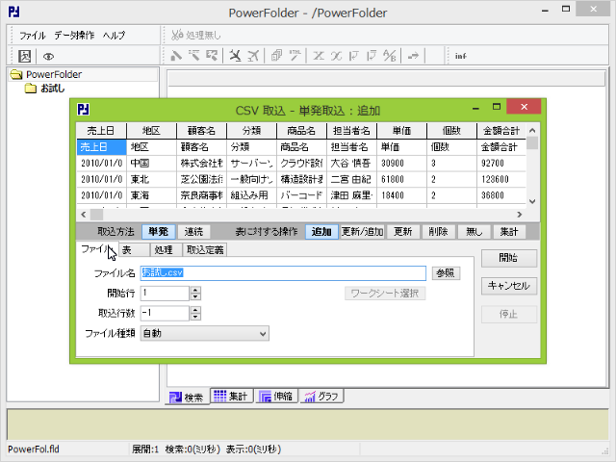
Task: Click the pencil with dotted lines icon
Action: (193, 56)
